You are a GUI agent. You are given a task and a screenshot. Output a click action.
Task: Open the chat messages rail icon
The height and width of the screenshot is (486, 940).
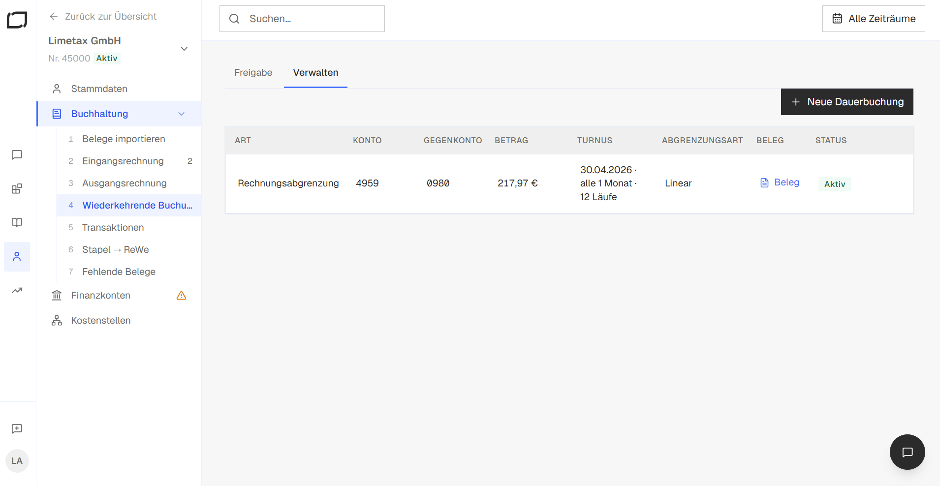(x=17, y=155)
